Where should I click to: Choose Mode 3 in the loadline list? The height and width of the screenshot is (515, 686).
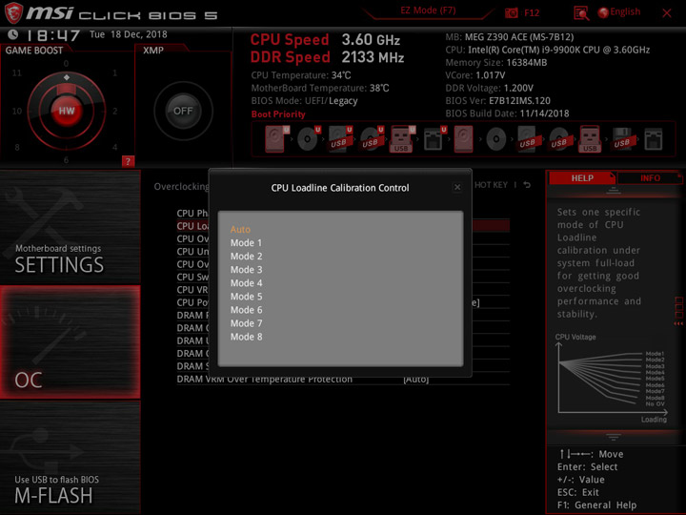pyautogui.click(x=247, y=270)
